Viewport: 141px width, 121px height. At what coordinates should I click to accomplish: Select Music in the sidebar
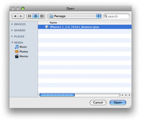tap(23, 47)
